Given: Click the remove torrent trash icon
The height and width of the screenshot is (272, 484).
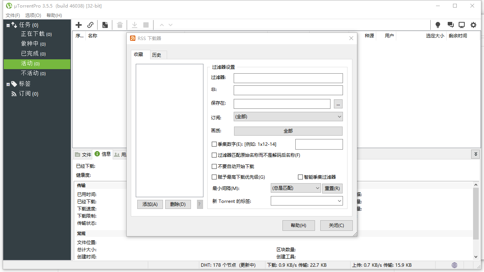Looking at the screenshot, I should pos(120,25).
